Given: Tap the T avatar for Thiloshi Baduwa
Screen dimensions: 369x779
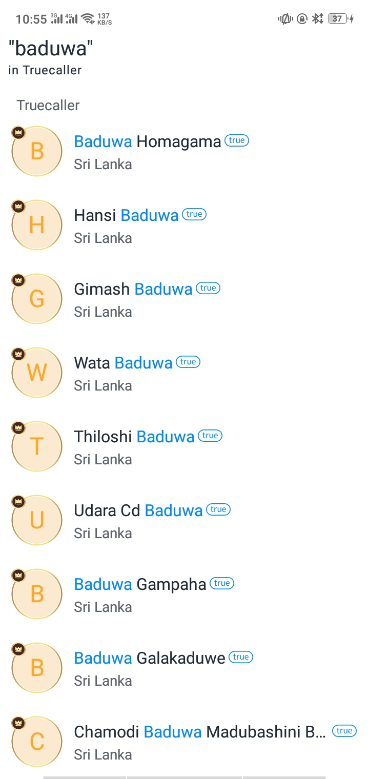Looking at the screenshot, I should [37, 446].
